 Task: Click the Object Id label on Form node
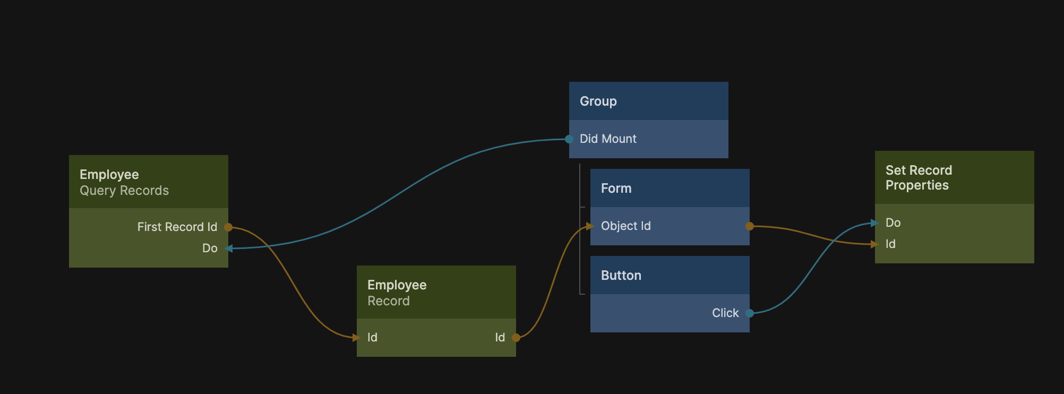tap(625, 226)
